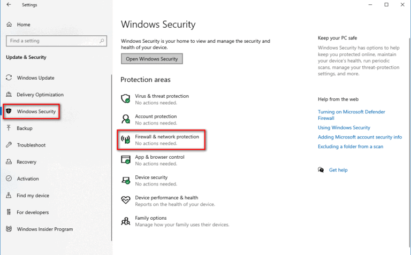Click the Virus & threat protection shield icon
Image resolution: width=411 pixels, height=255 pixels.
[126, 99]
